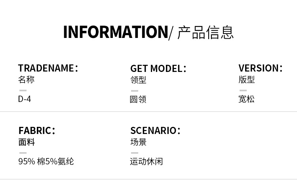Click the INFORMATION heading text
The height and width of the screenshot is (181, 297).
click(116, 32)
